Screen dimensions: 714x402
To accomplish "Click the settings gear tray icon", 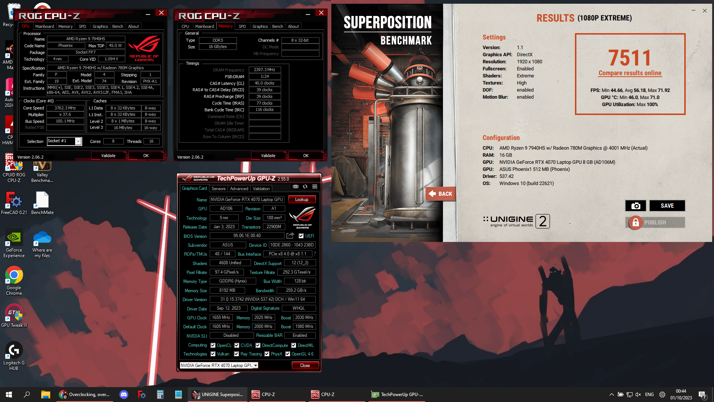I will click(662, 395).
